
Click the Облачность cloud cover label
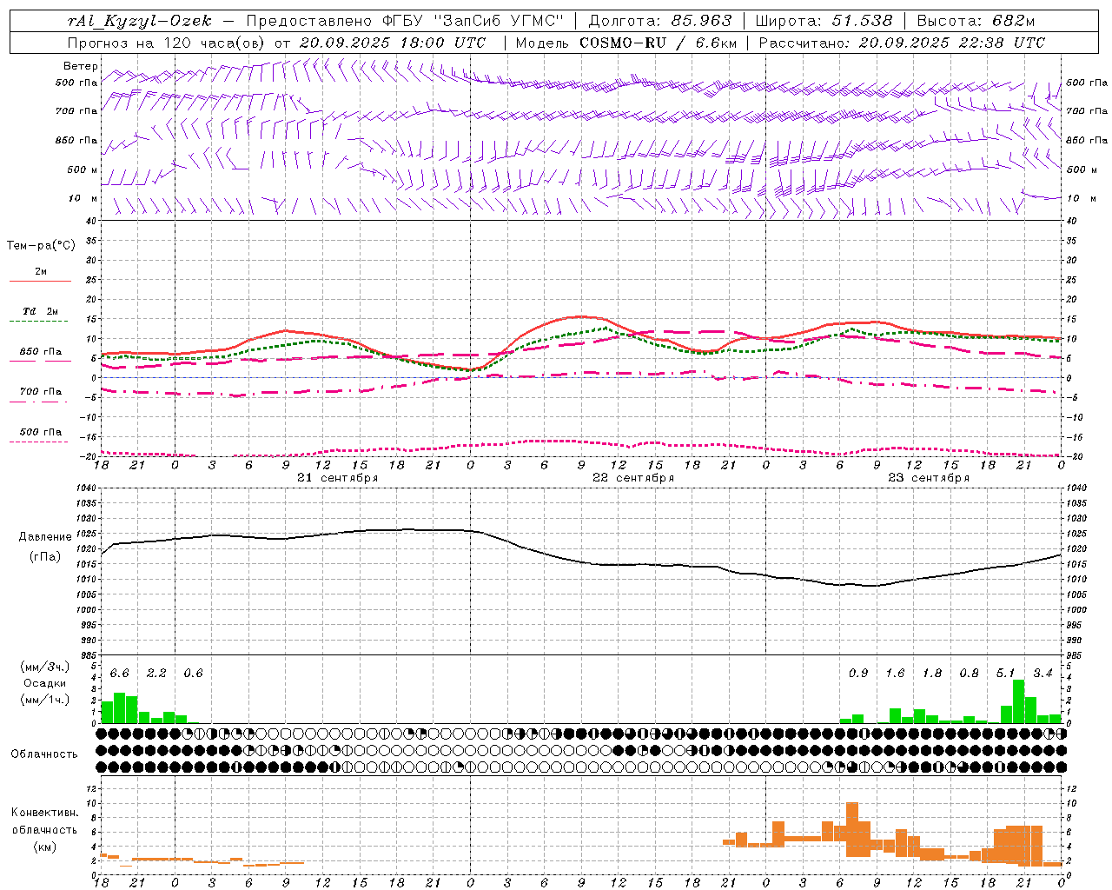(44, 754)
